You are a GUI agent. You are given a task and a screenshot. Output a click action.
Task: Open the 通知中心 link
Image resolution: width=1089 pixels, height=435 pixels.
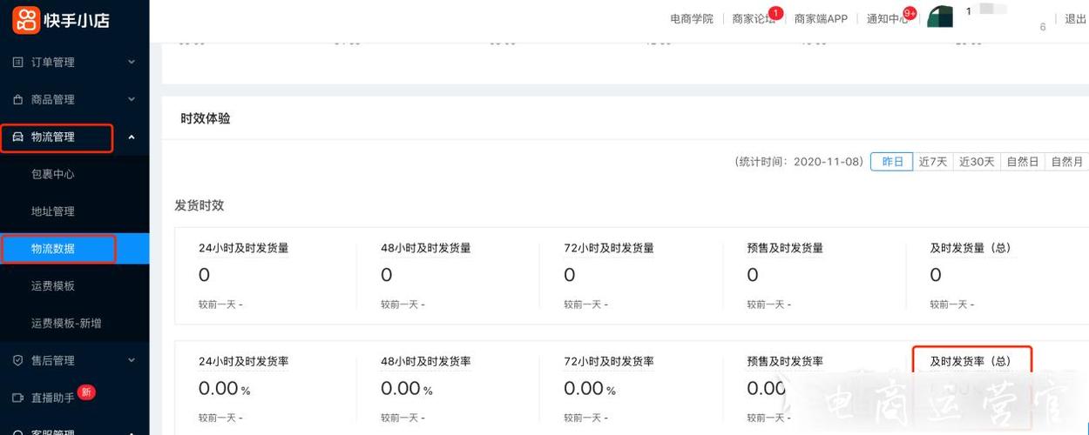(888, 19)
